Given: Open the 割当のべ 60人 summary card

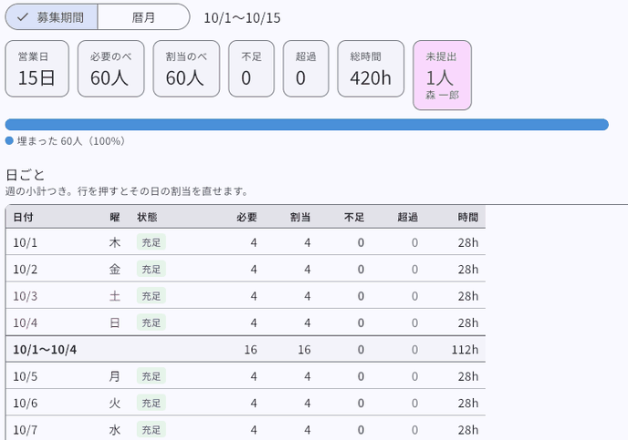Looking at the screenshot, I should pos(186,68).
